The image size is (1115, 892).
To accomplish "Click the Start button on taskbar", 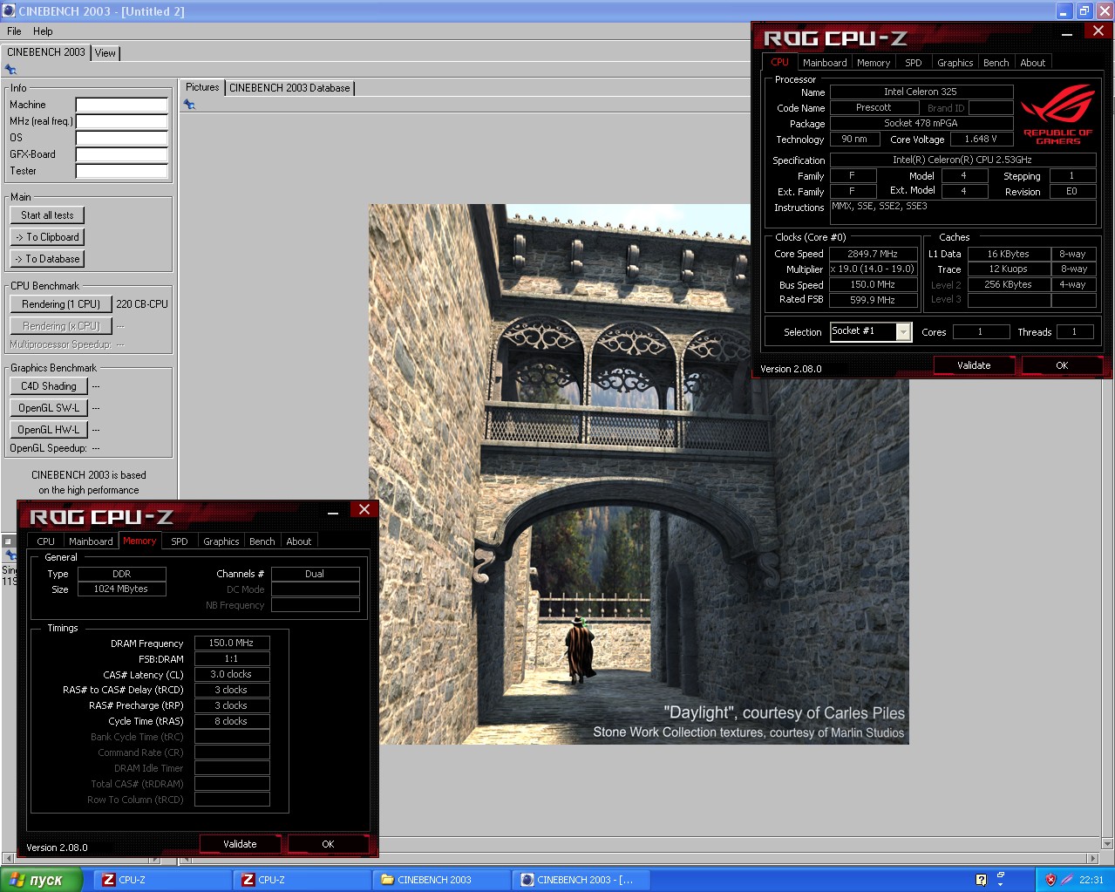I will pos(42,880).
